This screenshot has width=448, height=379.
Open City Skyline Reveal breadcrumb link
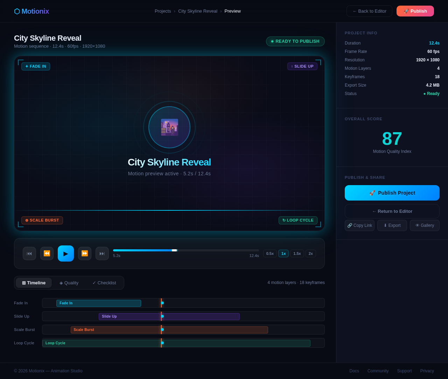(x=198, y=11)
